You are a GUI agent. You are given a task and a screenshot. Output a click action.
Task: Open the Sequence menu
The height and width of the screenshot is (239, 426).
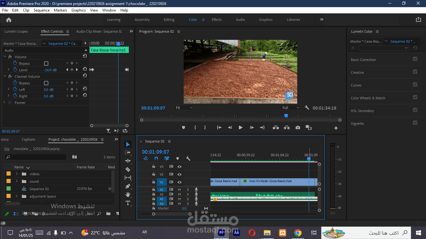click(41, 10)
